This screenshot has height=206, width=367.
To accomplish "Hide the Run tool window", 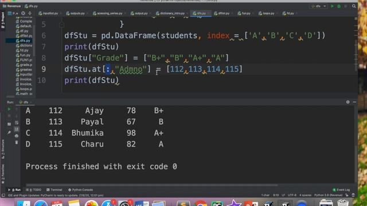I will (354, 102).
